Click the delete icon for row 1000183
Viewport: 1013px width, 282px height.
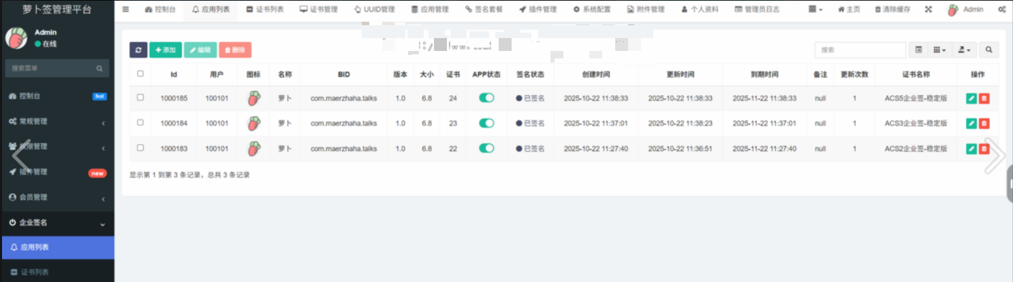[984, 149]
